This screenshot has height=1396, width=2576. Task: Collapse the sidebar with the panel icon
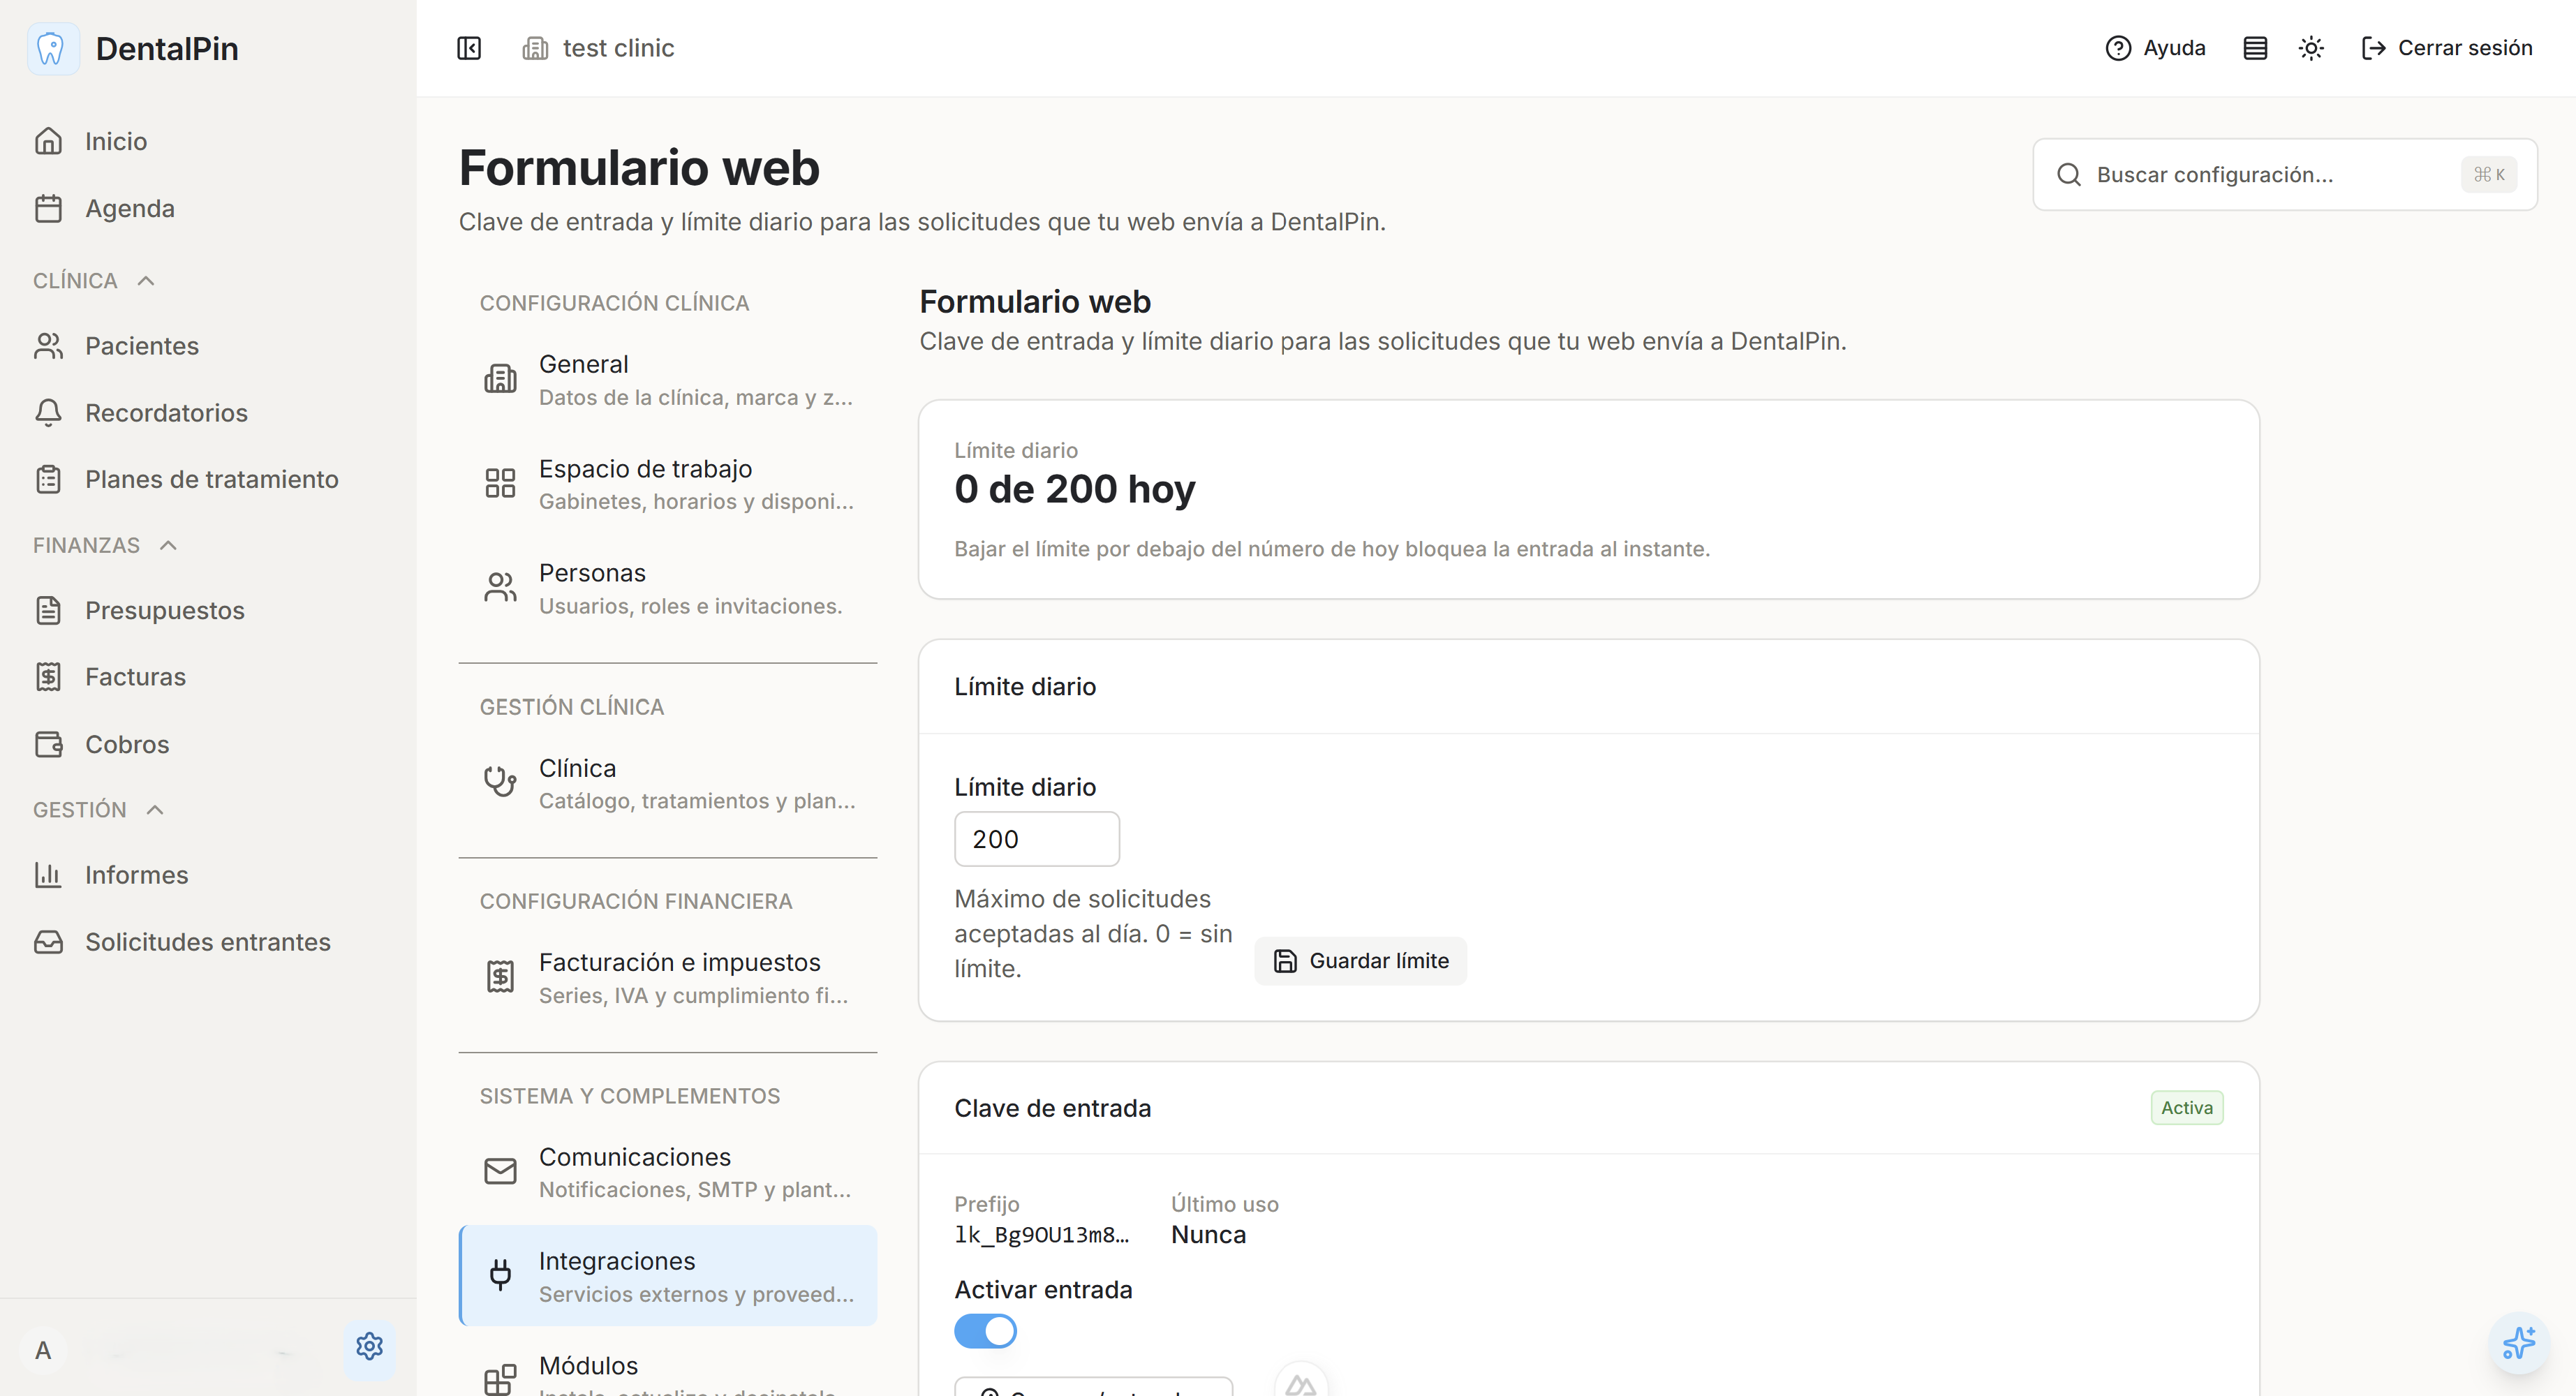[469, 48]
